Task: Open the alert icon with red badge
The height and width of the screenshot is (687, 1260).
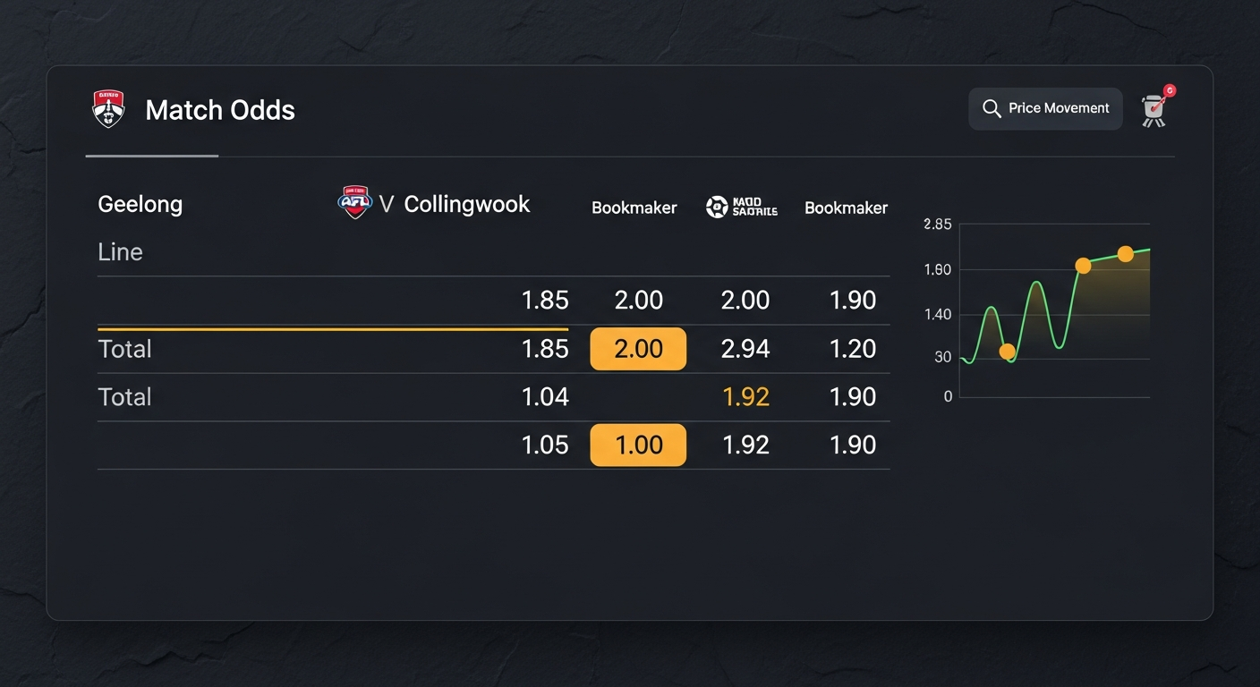Action: coord(1155,107)
